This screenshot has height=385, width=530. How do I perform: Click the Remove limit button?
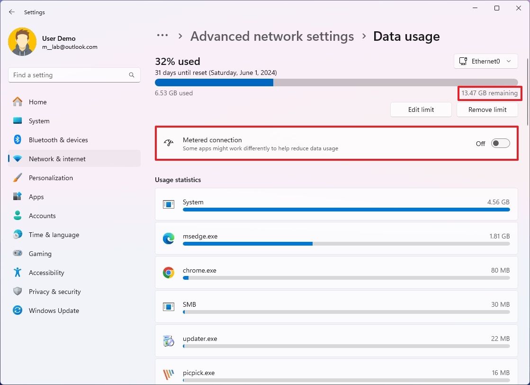click(487, 110)
